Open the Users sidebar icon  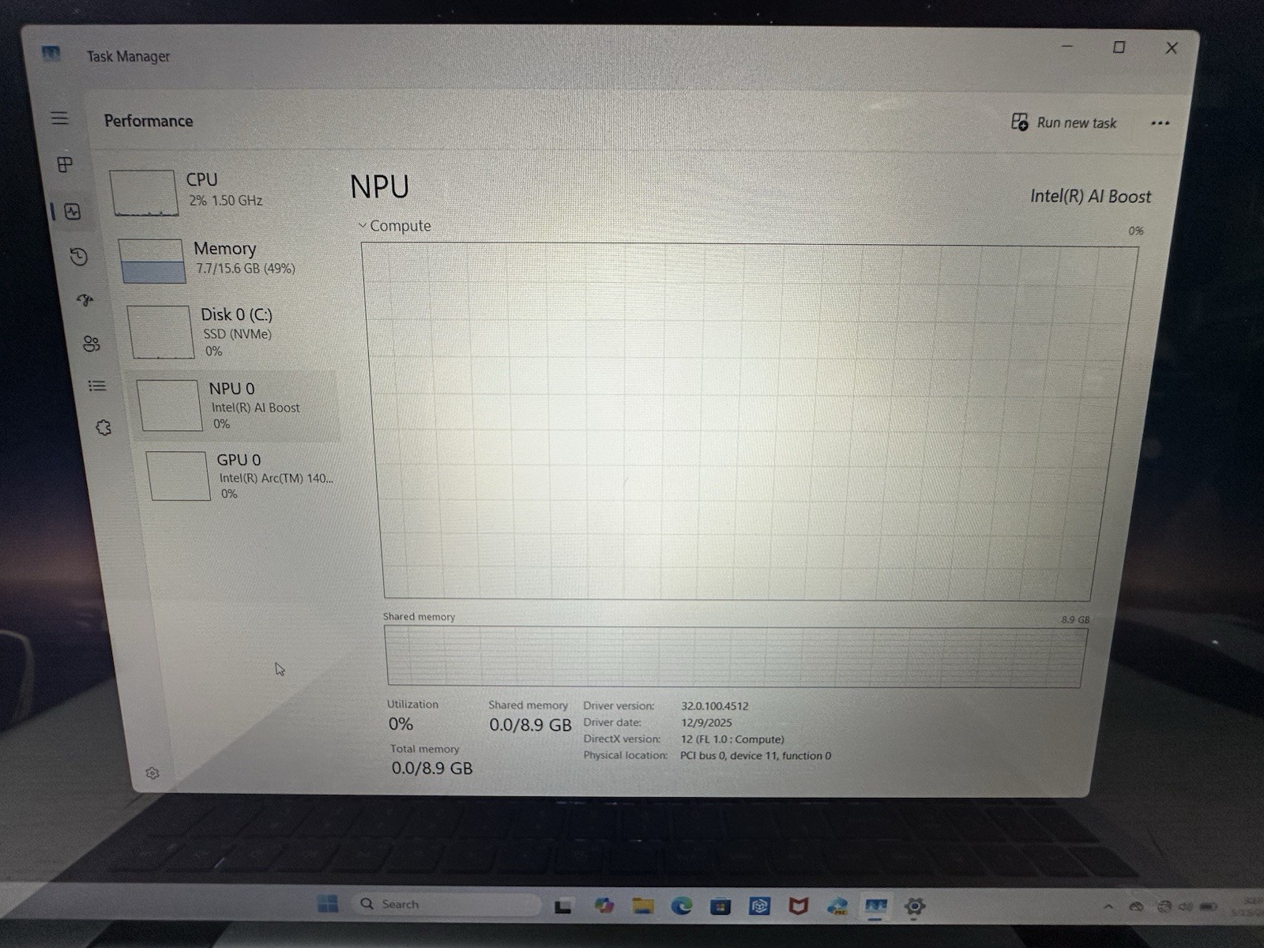tap(92, 344)
